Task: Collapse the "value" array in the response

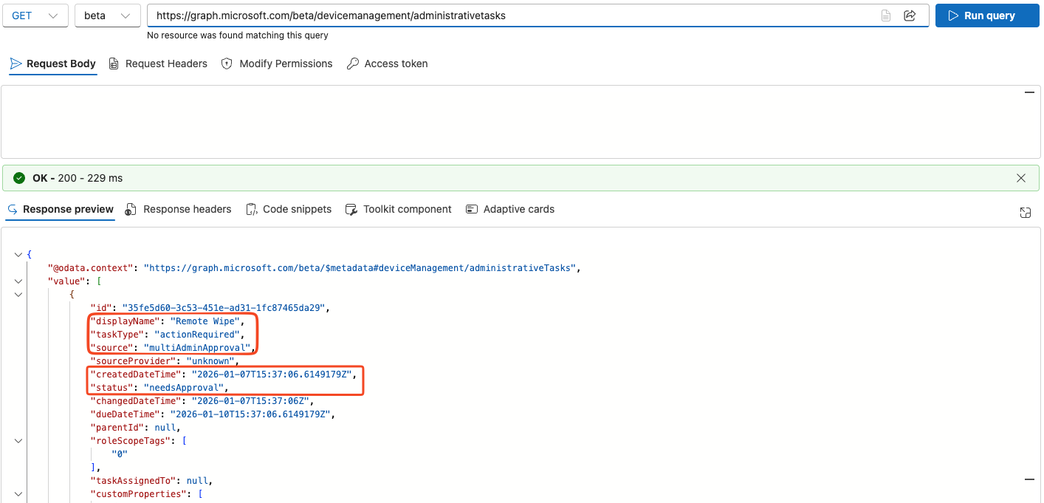Action: tap(18, 281)
